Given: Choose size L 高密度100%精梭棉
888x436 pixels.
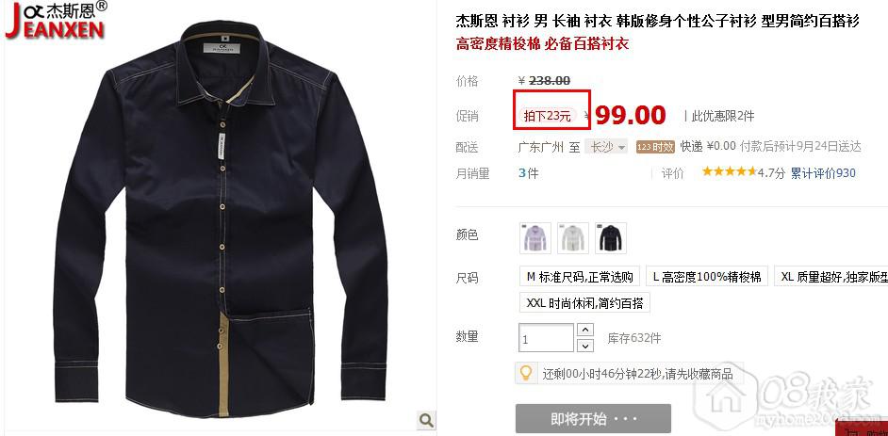Looking at the screenshot, I should coord(707,277).
